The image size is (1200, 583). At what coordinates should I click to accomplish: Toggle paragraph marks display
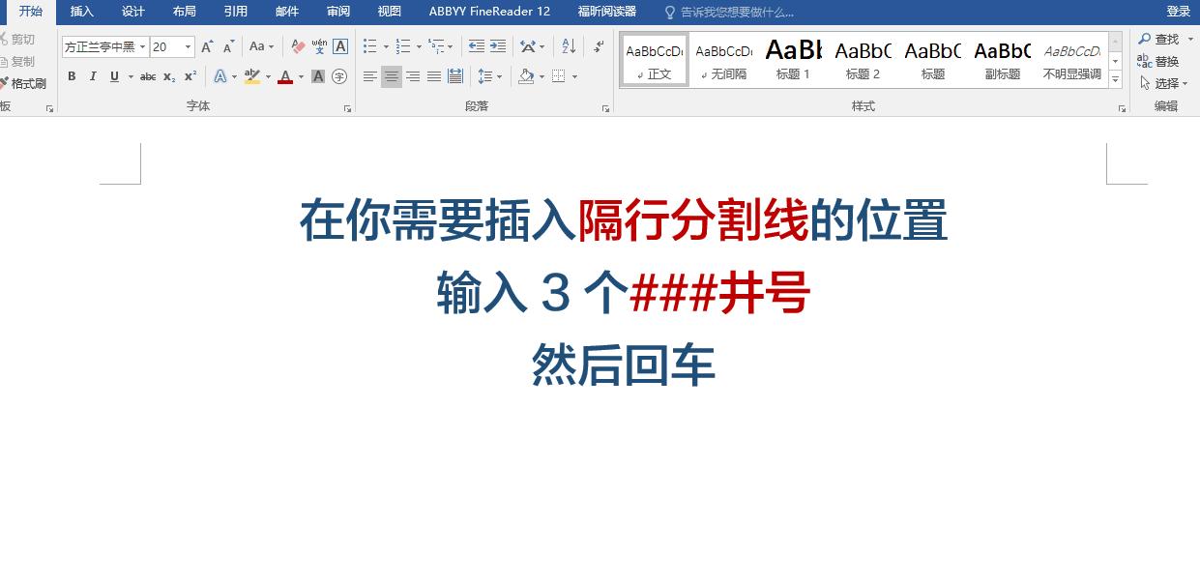[x=600, y=46]
